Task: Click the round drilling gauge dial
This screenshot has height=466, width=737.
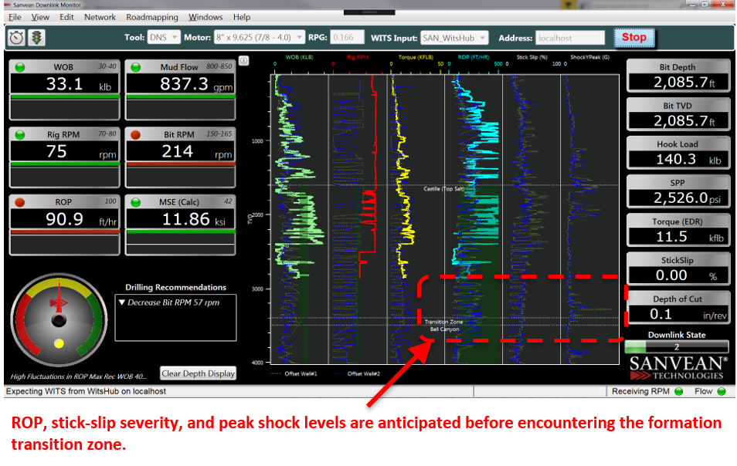Action: (59, 320)
